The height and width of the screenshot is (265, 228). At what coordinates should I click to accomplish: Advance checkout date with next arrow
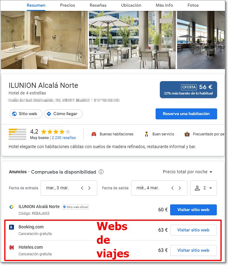click(180, 188)
